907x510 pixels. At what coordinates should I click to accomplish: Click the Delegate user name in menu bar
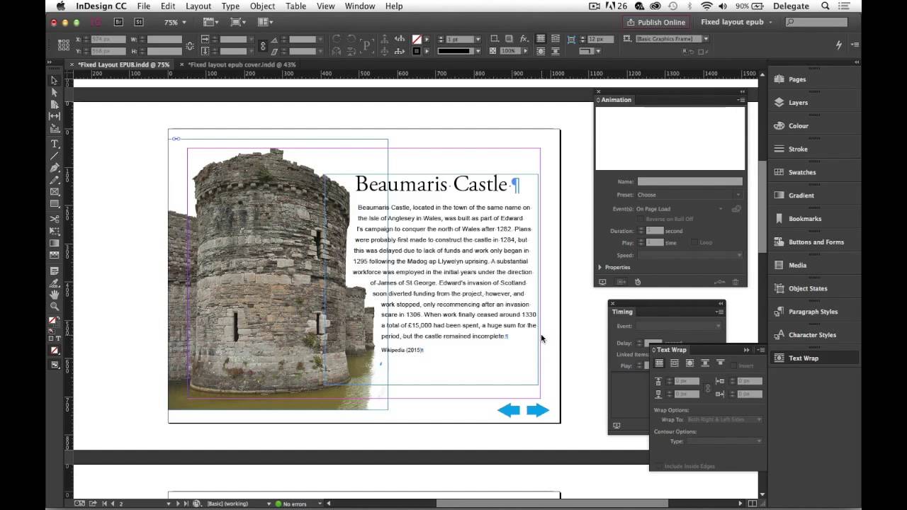point(791,6)
